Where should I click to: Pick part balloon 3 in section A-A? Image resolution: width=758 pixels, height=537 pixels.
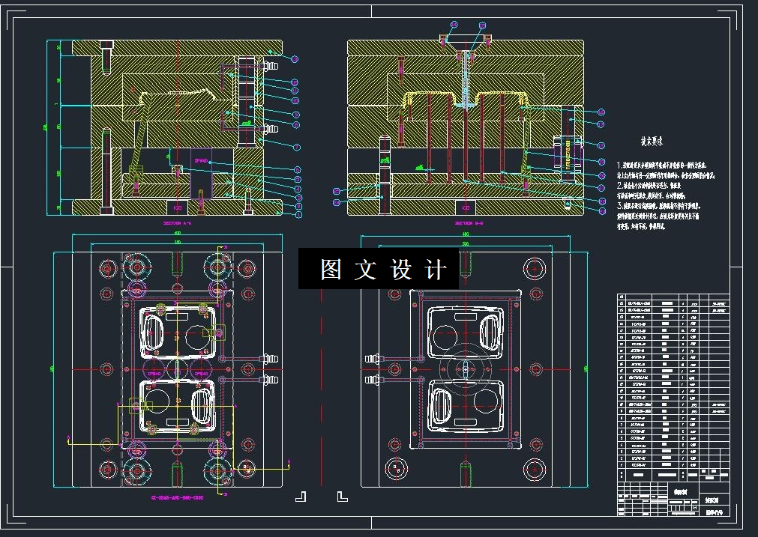[298, 198]
